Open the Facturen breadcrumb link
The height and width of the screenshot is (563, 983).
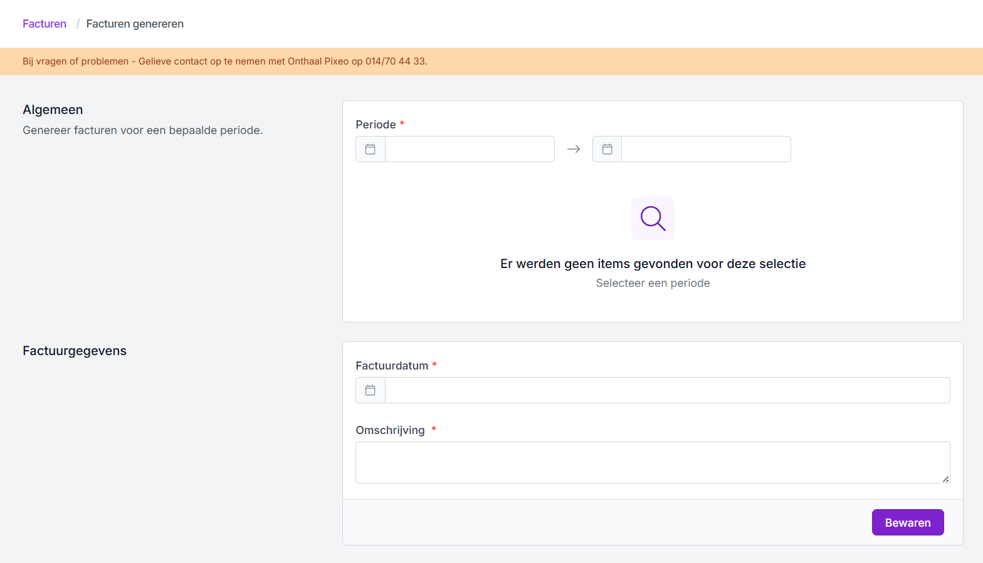coord(45,24)
